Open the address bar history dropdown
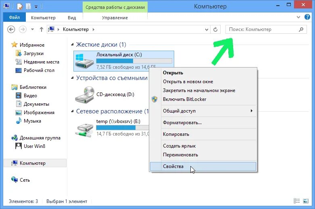This screenshot has height=209, width=315. (207, 30)
